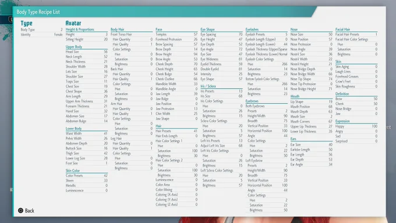396x223 pixels.
Task: Select the Nostril Width row
Action: pos(312,59)
